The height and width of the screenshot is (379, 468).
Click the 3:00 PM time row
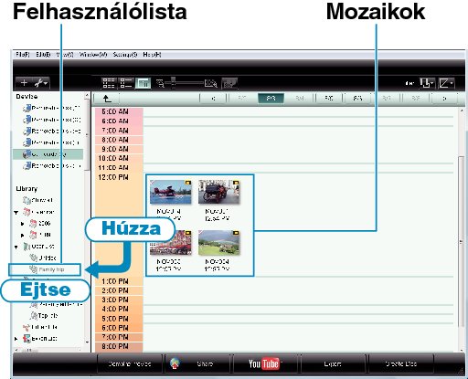click(x=119, y=300)
